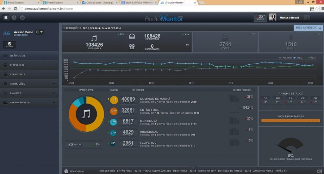The height and width of the screenshot is (174, 324).
Task: Click the Domingo de Manhã song title
Action: 155,99
